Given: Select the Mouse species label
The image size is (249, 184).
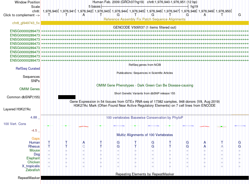Looking at the screenshot, I should coord(35,150).
